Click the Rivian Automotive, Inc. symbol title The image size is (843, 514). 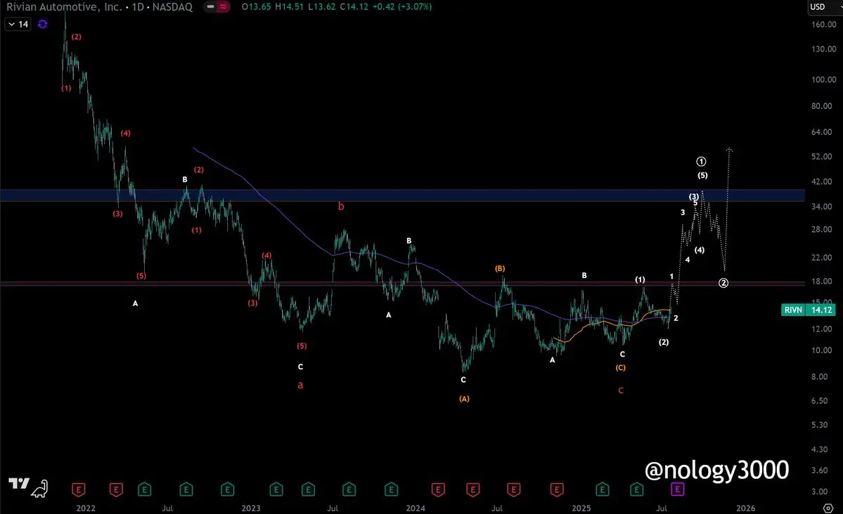(64, 7)
